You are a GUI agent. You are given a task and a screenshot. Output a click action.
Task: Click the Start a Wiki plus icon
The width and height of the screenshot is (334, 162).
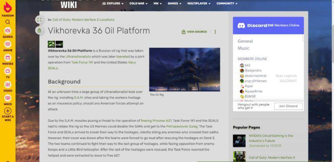pos(7,111)
